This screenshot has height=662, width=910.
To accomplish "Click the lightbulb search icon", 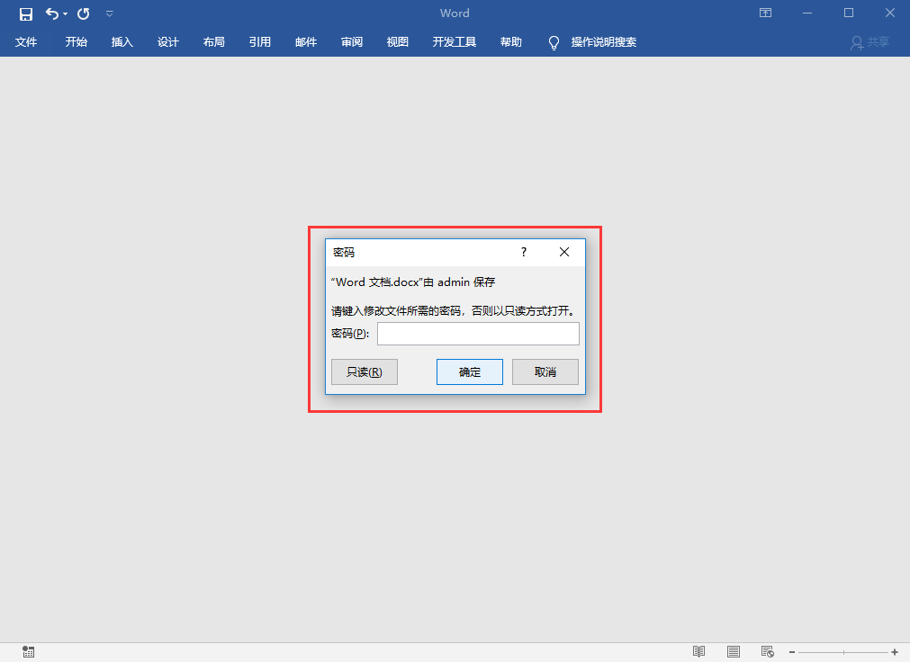I will (554, 42).
